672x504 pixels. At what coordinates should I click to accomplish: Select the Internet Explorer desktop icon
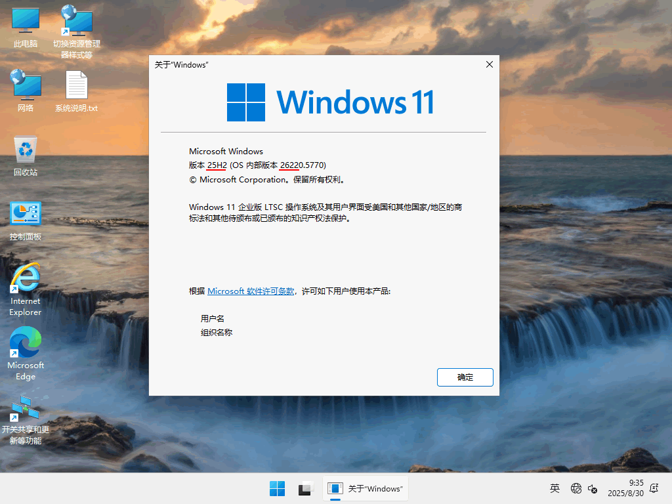(26, 289)
